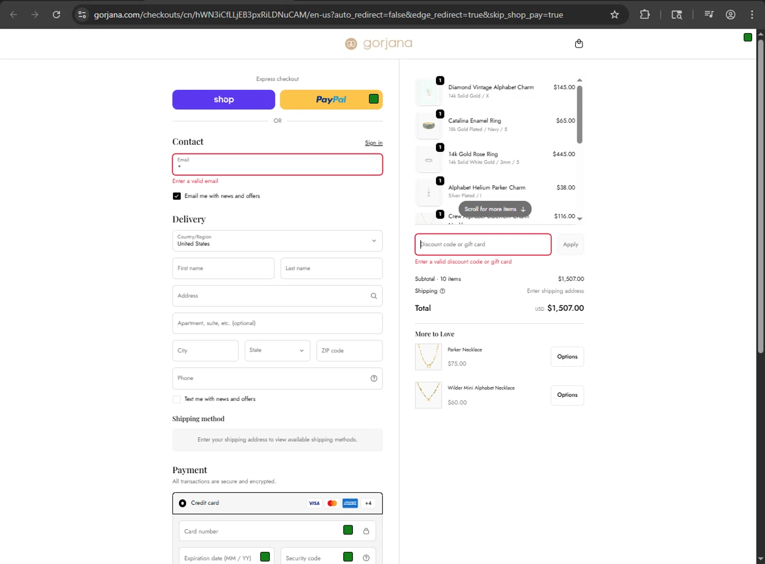Viewport: 765px width, 564px height.
Task: Open the browser extensions puzzle icon
Action: point(645,15)
